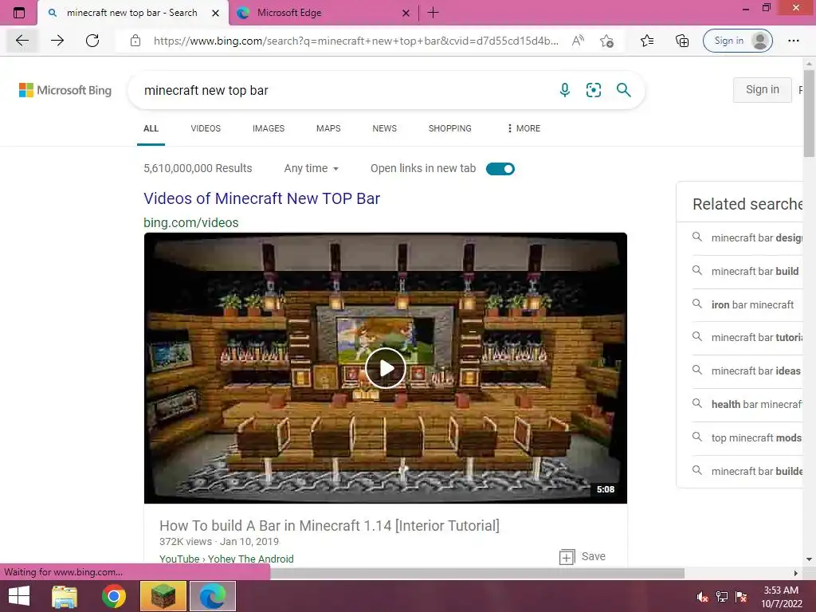View site information lock icon
Screen dimensions: 816x612
pos(135,41)
